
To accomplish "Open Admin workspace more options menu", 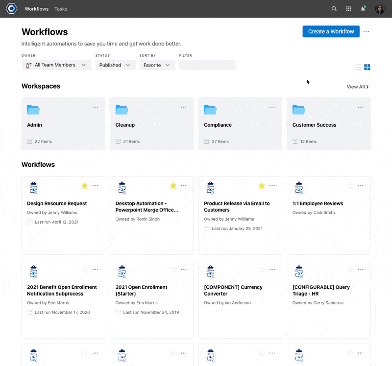I will tap(95, 107).
